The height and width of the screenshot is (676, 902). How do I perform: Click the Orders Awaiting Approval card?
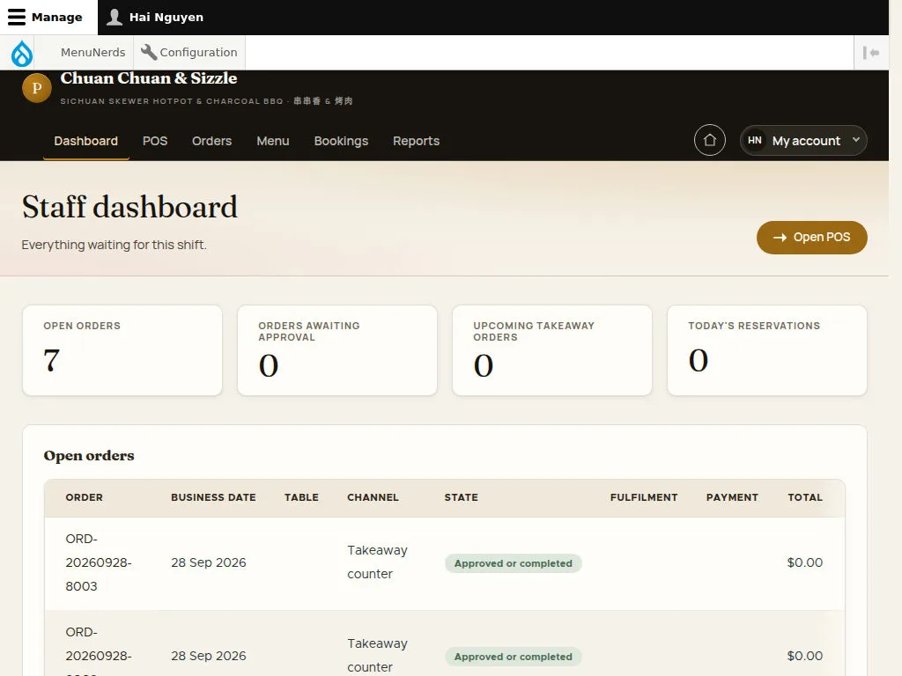[x=337, y=350]
